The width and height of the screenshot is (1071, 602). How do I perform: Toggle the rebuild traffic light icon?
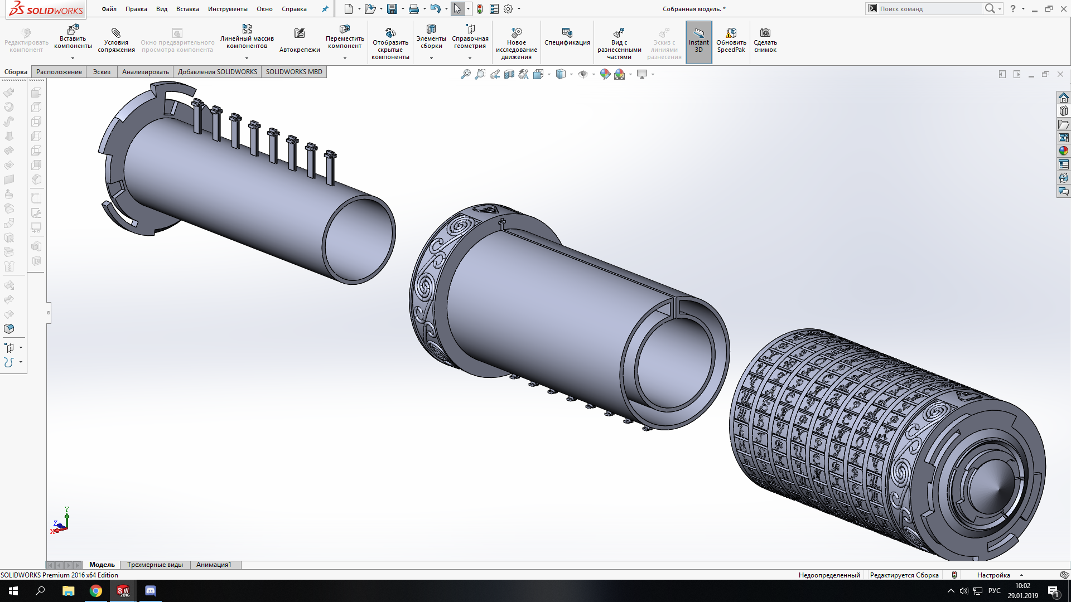(x=480, y=9)
